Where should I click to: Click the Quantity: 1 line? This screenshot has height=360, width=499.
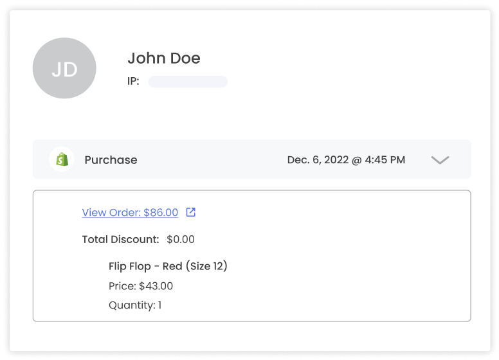tap(135, 305)
